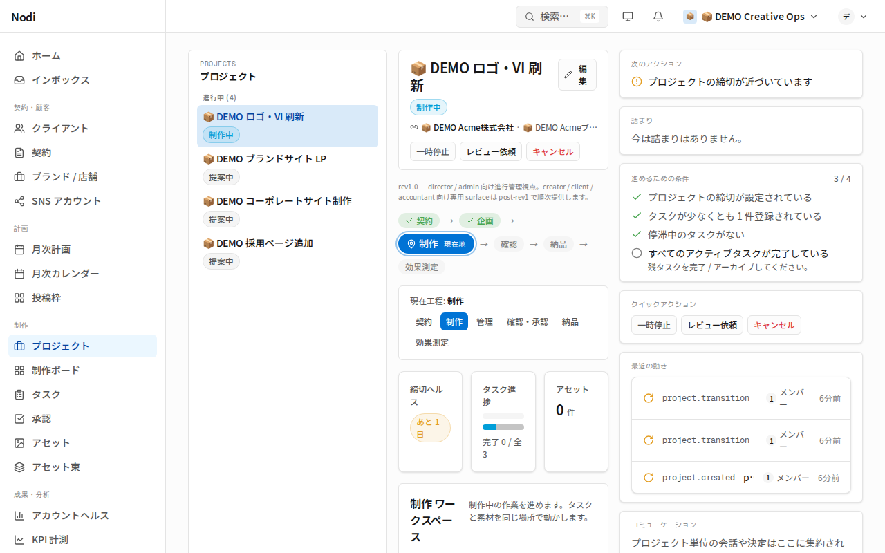
Task: Select DEMO 採用ページ追加 project
Action: click(288, 252)
